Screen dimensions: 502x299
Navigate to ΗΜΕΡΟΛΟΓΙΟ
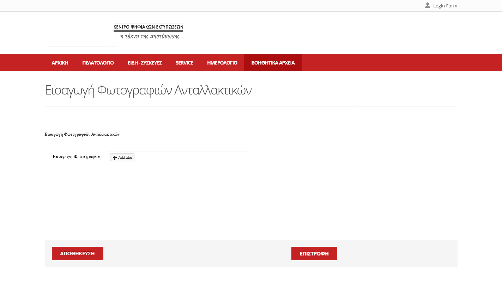[x=222, y=63]
